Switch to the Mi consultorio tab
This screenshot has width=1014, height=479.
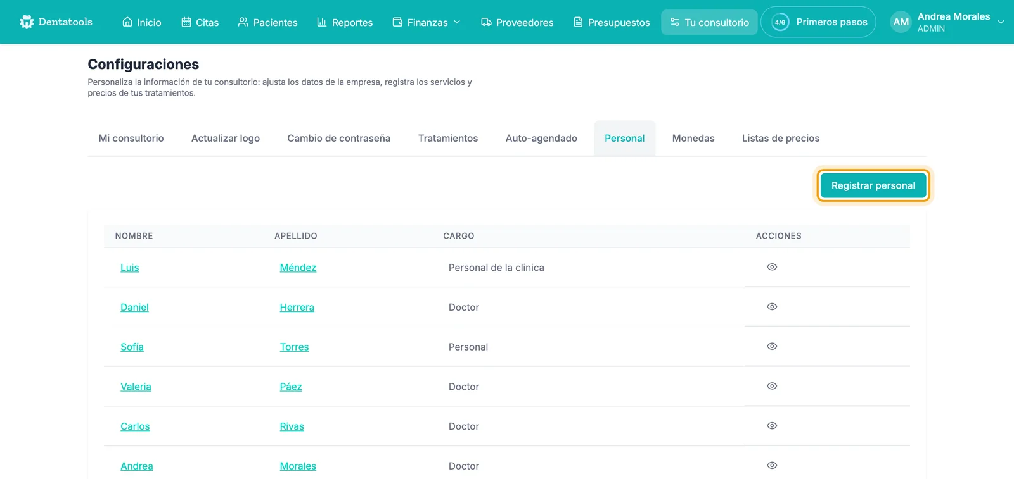tap(131, 138)
